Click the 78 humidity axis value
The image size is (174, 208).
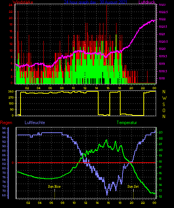pos(4,173)
